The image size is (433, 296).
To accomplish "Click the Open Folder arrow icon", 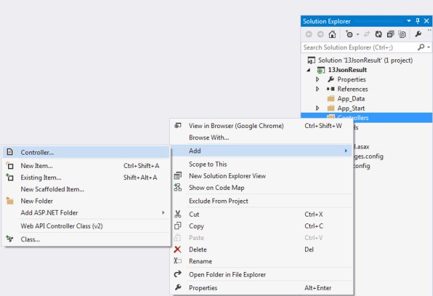I will [178, 274].
